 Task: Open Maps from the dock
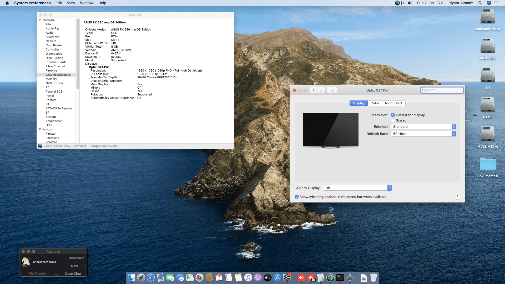(190, 277)
